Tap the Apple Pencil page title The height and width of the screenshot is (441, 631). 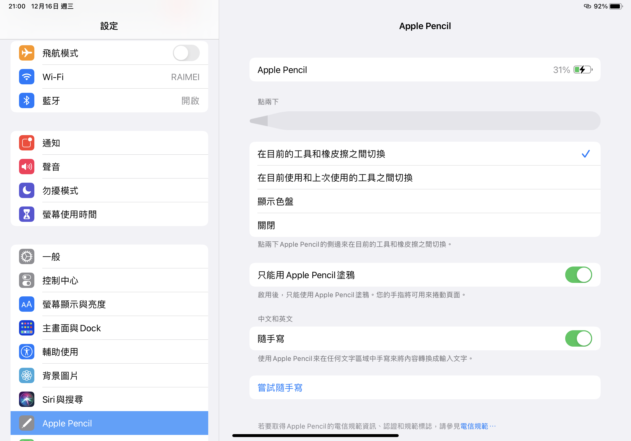425,26
